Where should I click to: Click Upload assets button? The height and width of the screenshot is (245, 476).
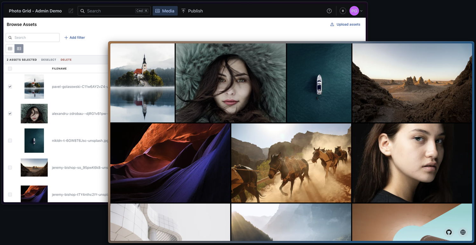[x=345, y=24]
